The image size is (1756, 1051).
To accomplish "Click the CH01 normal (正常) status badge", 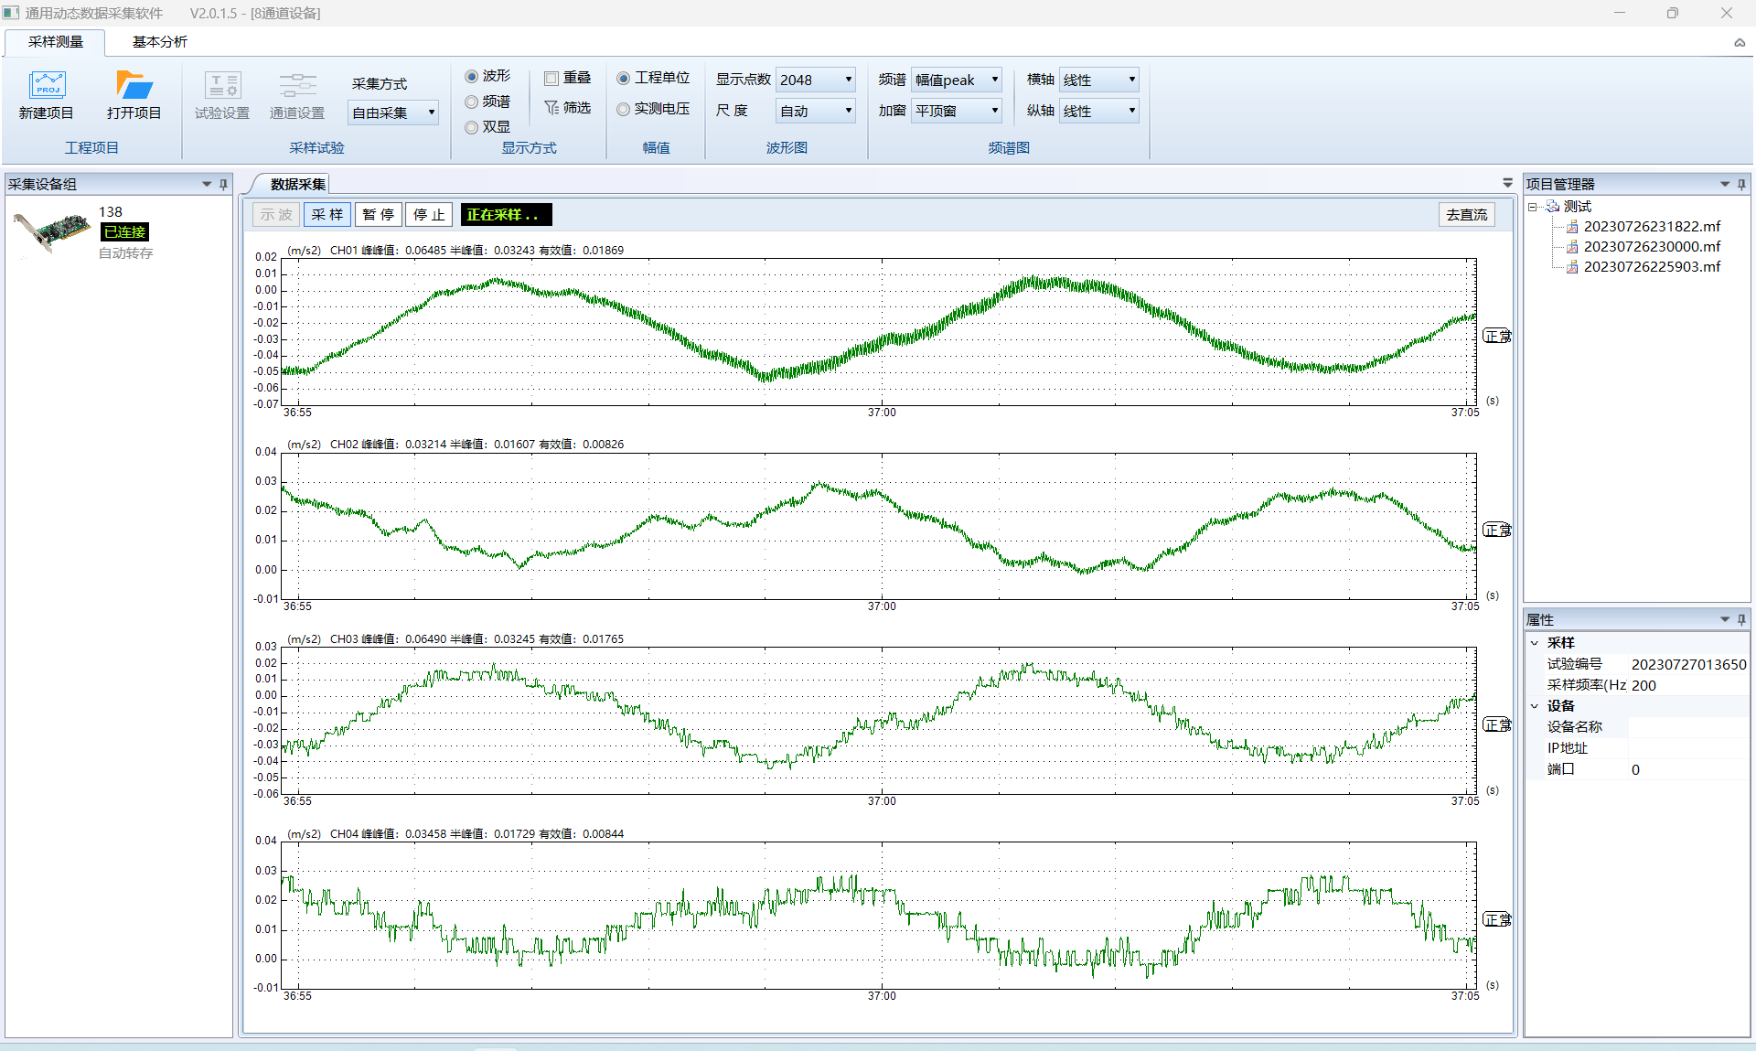I will coord(1496,336).
